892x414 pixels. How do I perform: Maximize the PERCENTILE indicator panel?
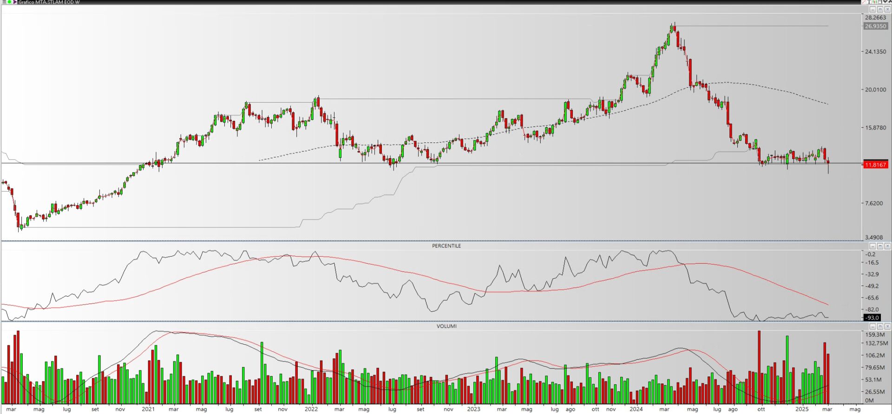(880, 246)
